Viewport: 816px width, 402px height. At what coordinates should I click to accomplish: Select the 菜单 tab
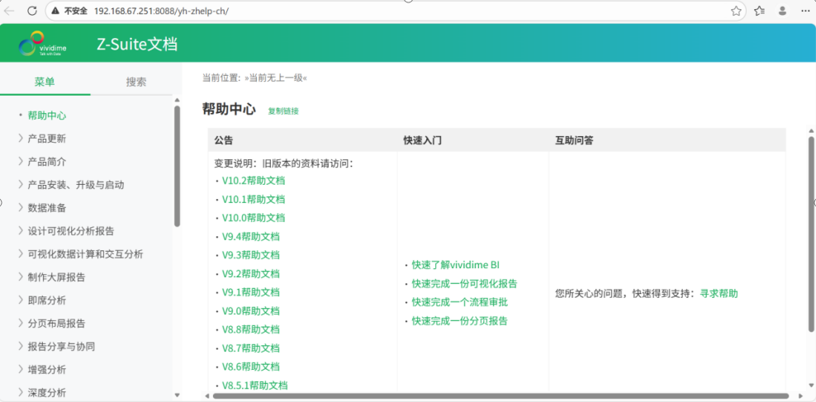45,82
